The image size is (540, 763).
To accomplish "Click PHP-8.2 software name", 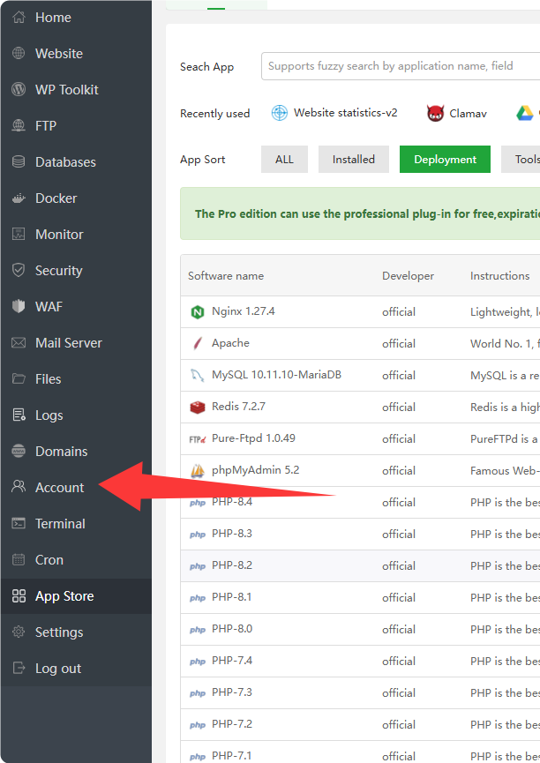I will coord(232,565).
